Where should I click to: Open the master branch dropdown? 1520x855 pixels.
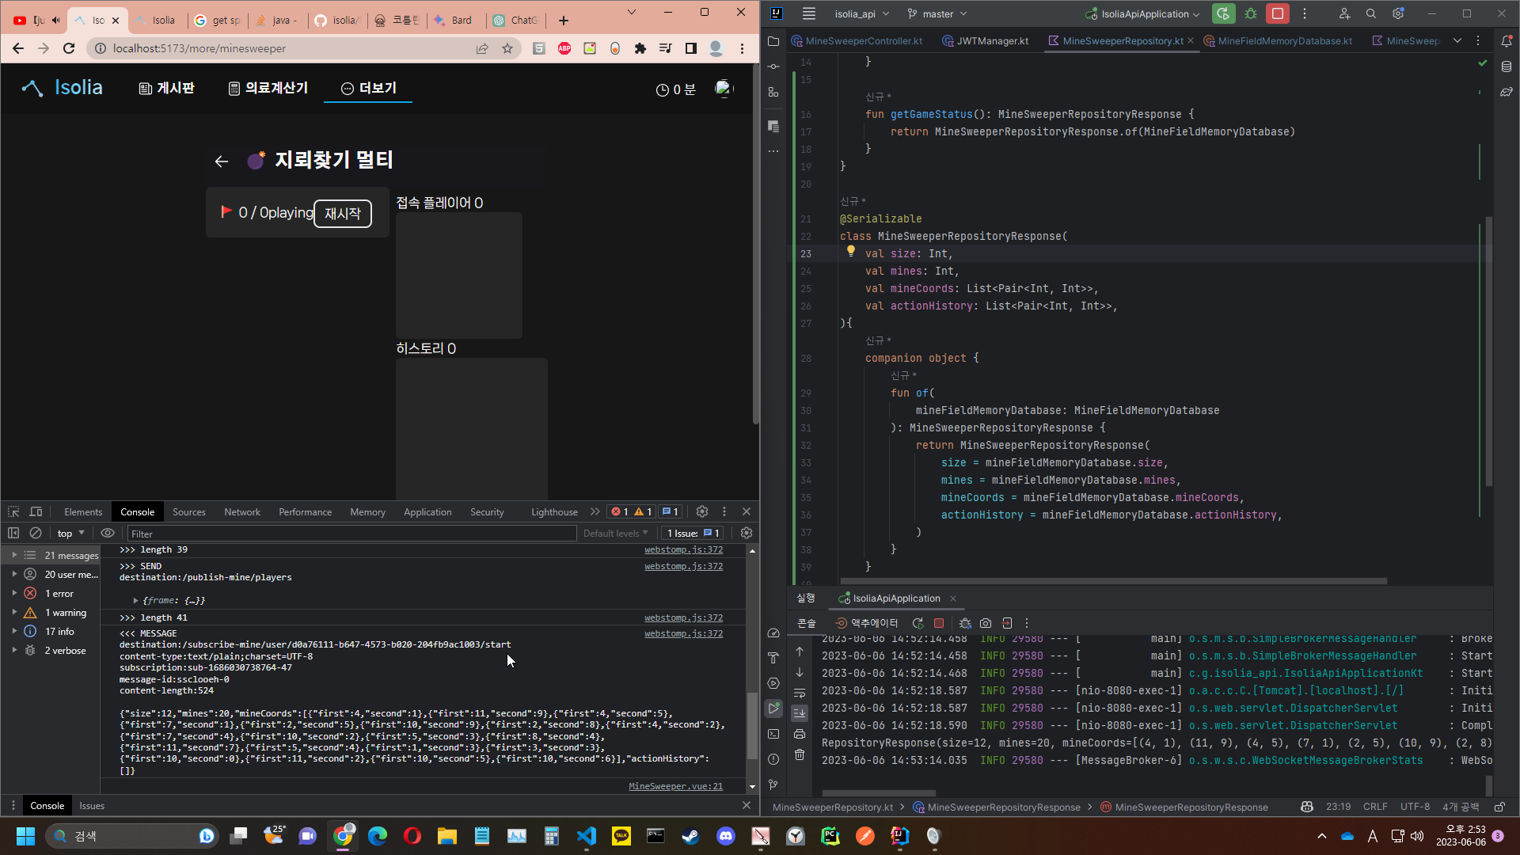pos(937,13)
